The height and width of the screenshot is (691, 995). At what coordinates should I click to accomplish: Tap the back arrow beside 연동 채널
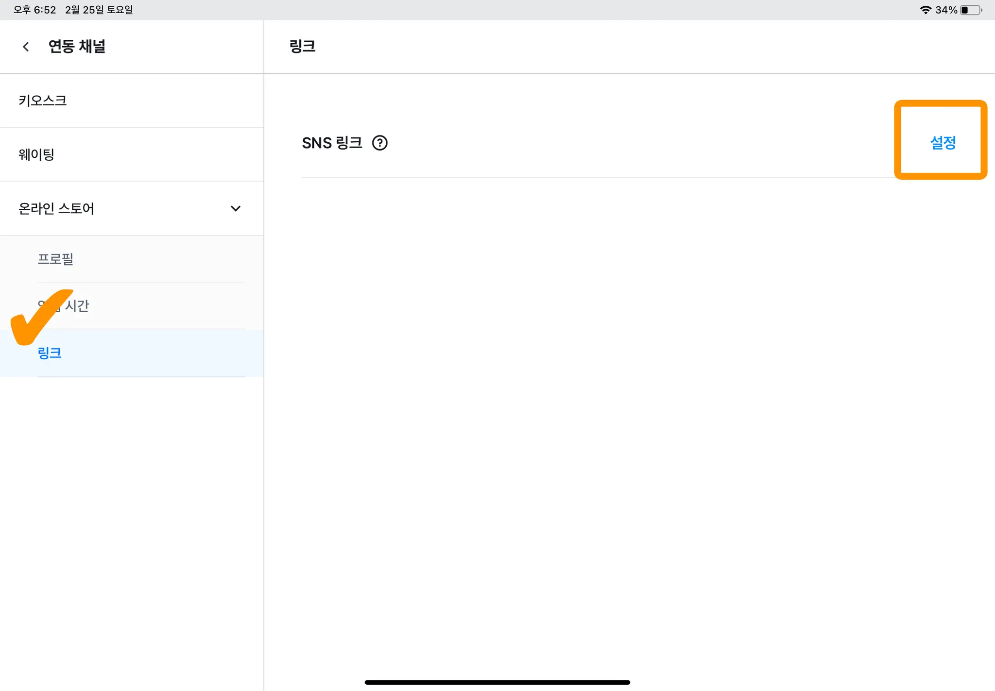point(26,47)
